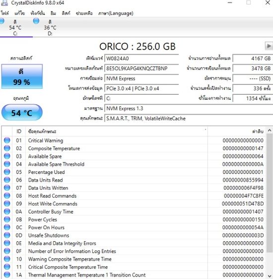Click the raw value 000000000054A
The width and height of the screenshot is (273, 279).
(x=243, y=227)
